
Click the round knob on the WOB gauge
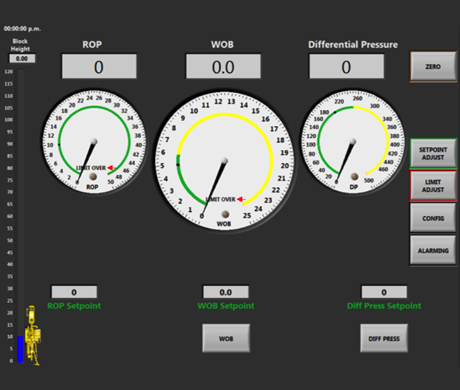pyautogui.click(x=225, y=214)
